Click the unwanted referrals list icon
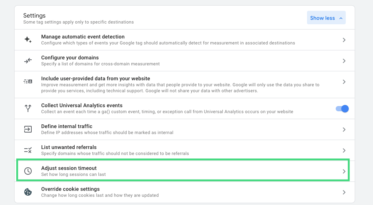Image resolution: width=373 pixels, height=205 pixels. pos(28,150)
